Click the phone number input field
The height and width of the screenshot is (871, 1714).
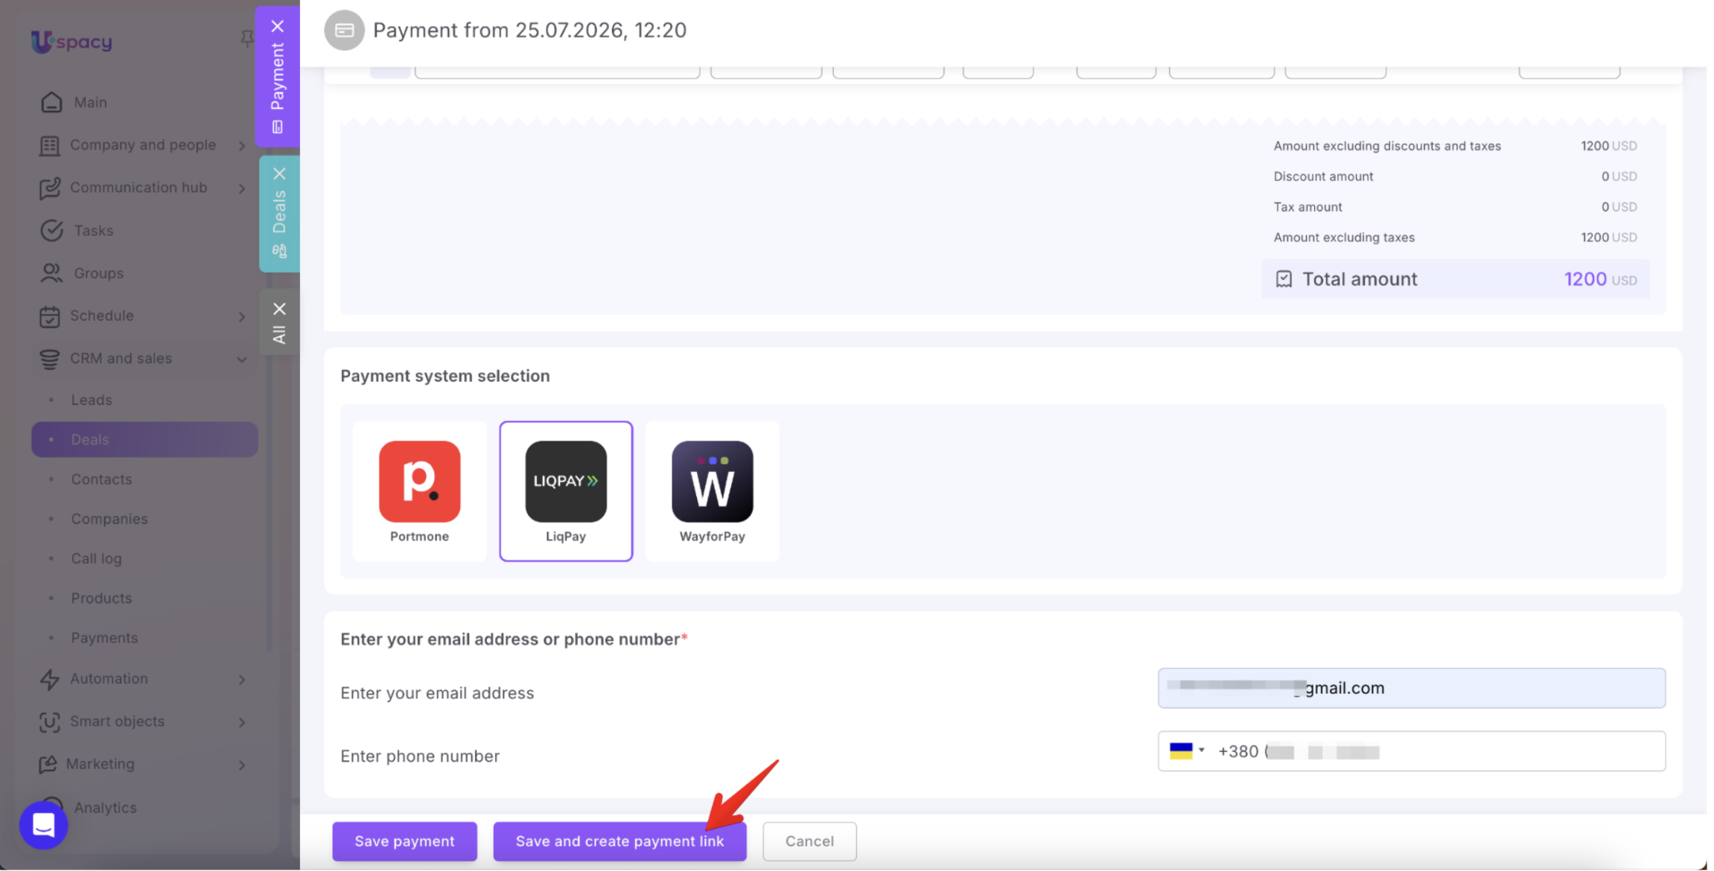pos(1411,751)
